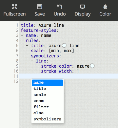Click the Display label in toolbar
The width and height of the screenshot is (118, 128).
pyautogui.click(x=83, y=14)
